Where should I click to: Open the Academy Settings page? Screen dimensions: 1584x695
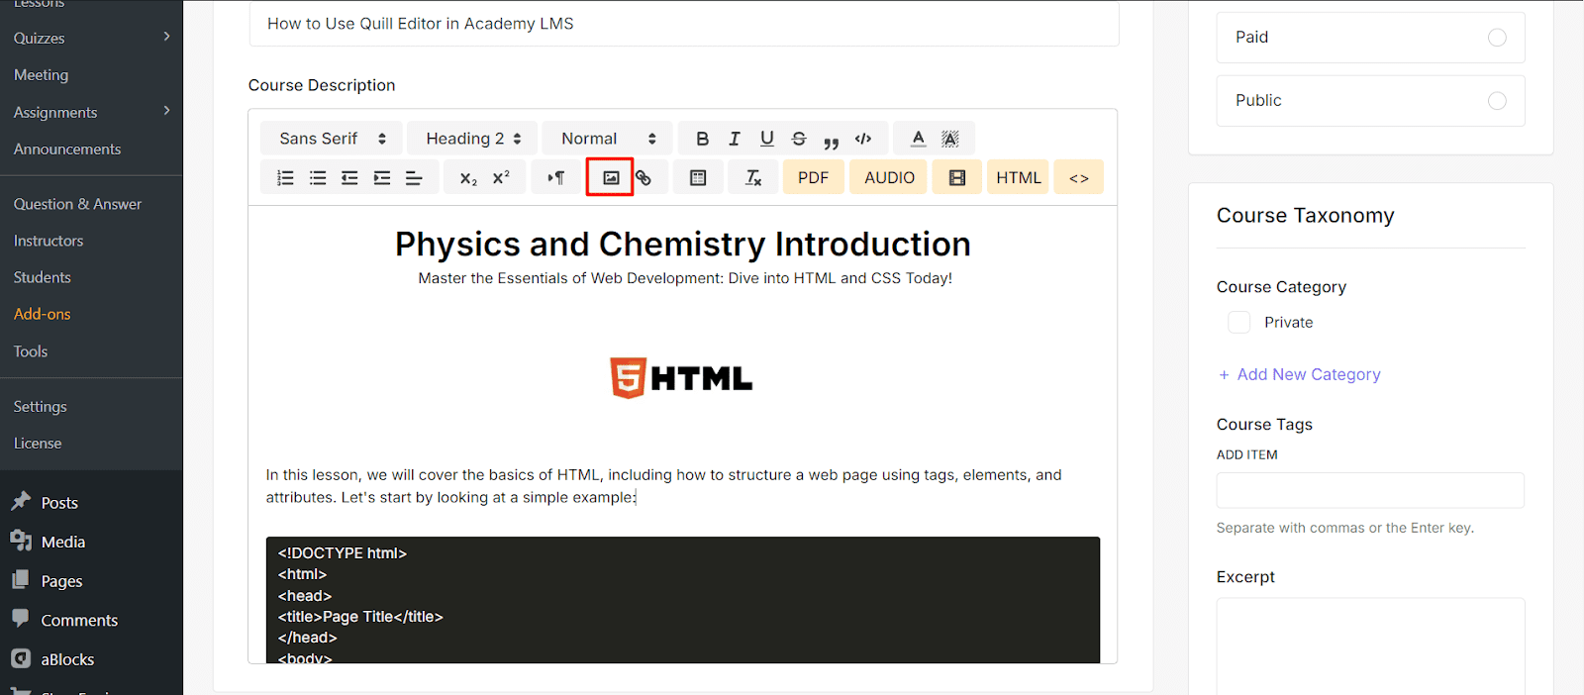coord(41,407)
